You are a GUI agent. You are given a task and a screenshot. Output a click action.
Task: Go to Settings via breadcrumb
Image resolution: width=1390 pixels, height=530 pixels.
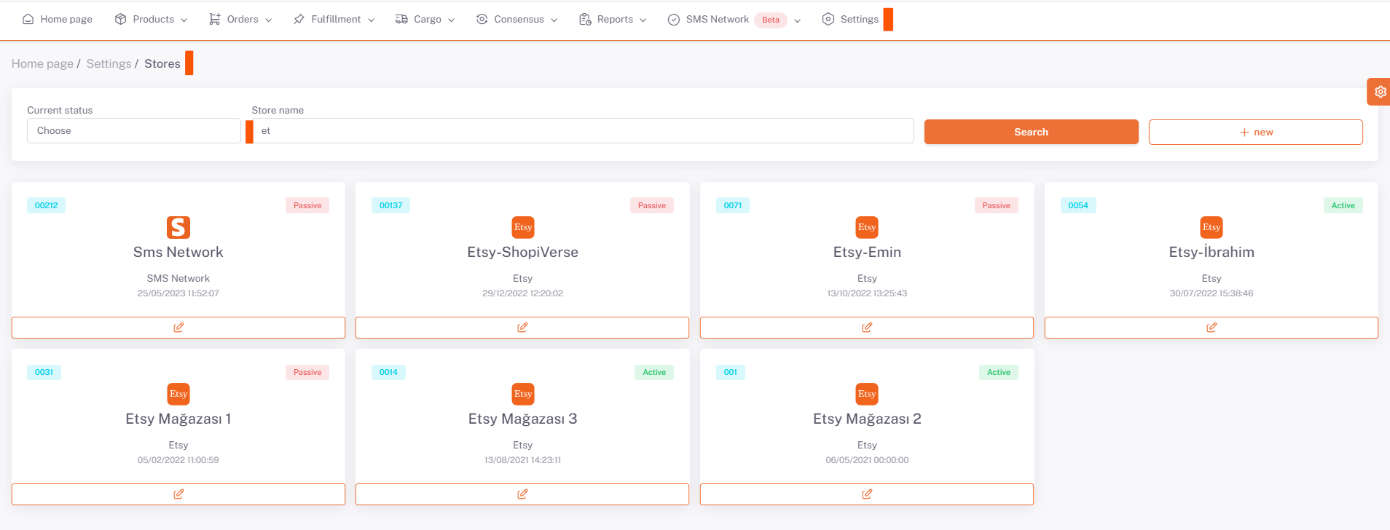109,64
